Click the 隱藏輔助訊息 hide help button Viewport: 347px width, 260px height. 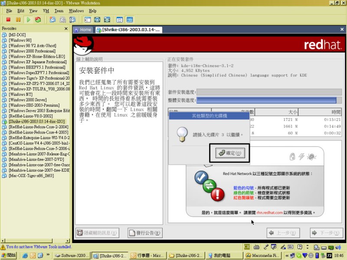[97, 233]
